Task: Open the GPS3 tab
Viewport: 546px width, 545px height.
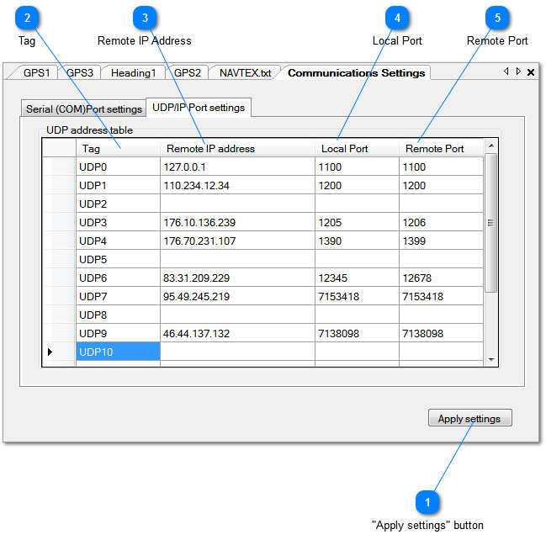Action: click(x=80, y=72)
